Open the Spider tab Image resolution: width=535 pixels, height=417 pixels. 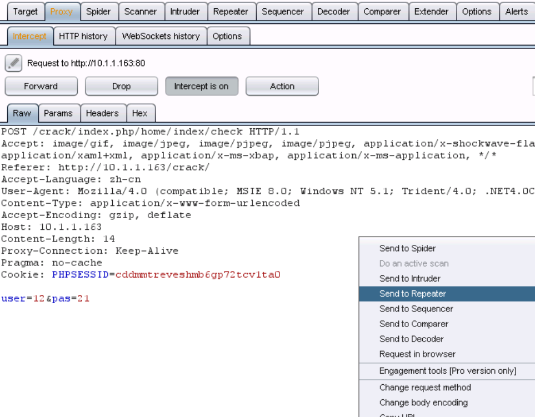pos(98,12)
